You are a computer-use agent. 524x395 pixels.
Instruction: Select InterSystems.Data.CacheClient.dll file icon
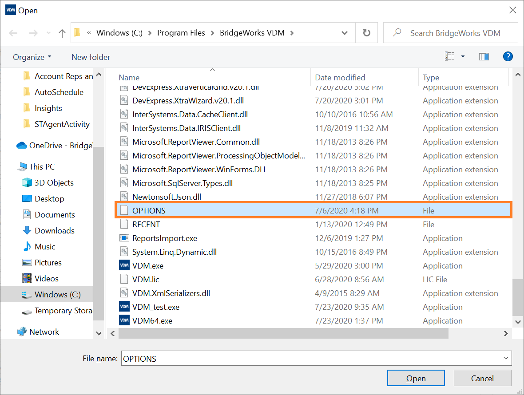coord(124,114)
